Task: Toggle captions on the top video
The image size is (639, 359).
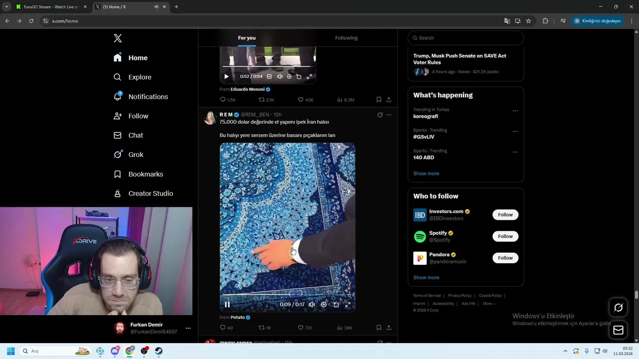Action: point(269,76)
